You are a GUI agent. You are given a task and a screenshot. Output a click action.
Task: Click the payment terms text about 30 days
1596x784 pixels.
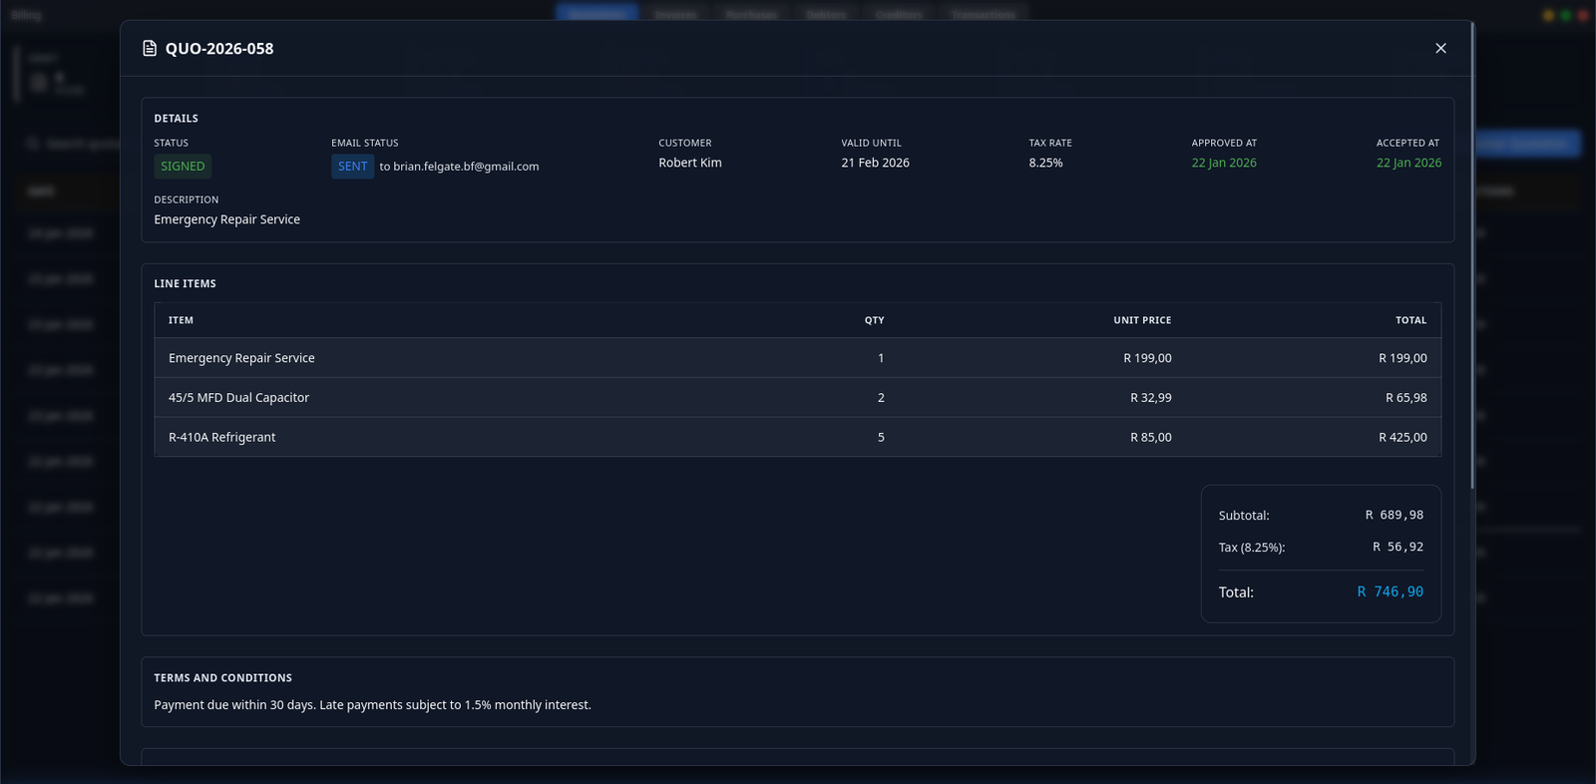(x=372, y=705)
